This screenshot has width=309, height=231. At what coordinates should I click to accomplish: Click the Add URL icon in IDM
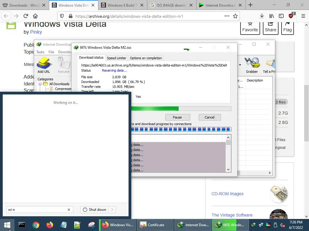point(44,65)
